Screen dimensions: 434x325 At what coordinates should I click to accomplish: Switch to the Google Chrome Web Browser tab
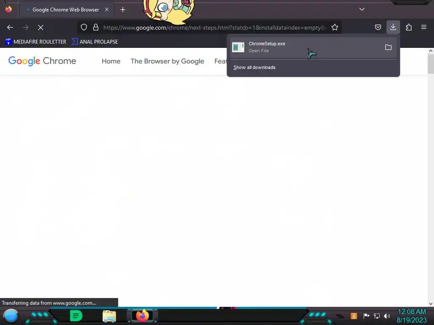[x=67, y=10]
